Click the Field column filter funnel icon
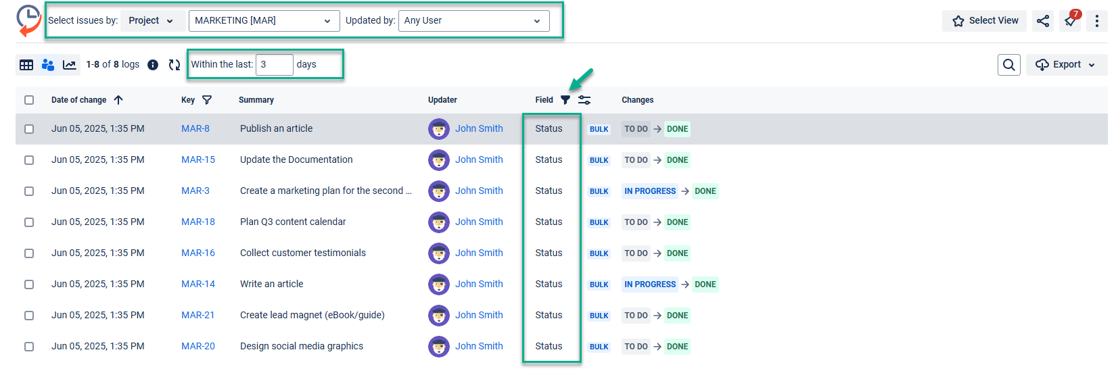 click(x=565, y=100)
